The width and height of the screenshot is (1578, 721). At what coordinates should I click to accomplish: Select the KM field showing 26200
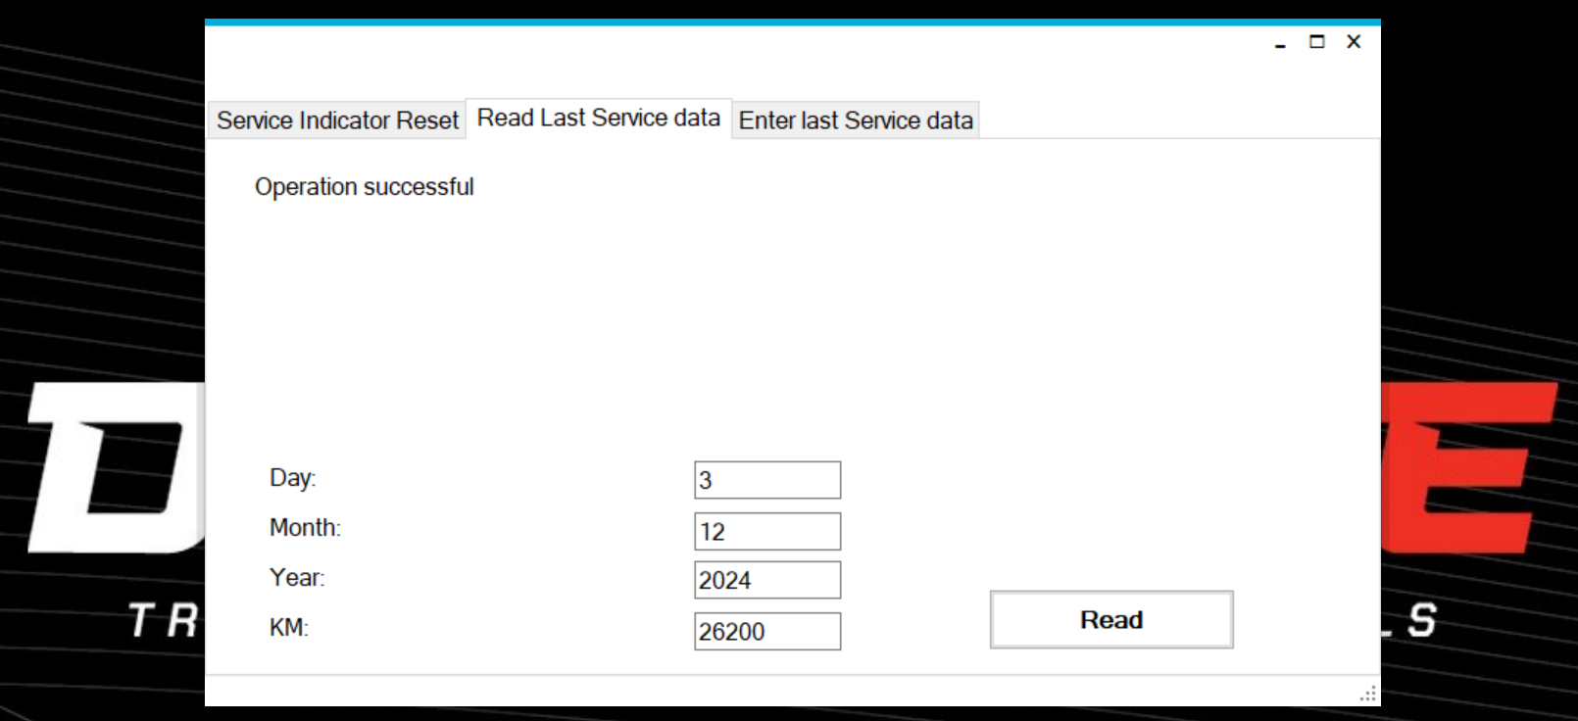click(766, 631)
